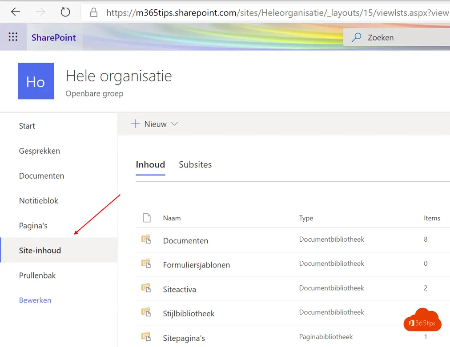Open the Prullenbak from the sidebar
Viewport: 450px width, 347px height.
(37, 275)
